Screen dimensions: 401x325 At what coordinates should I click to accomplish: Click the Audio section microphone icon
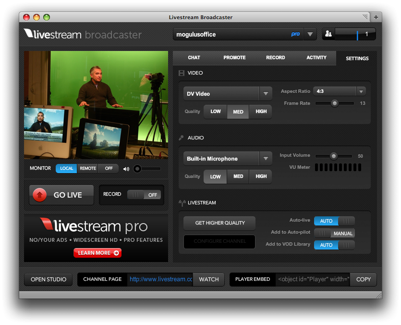(181, 138)
